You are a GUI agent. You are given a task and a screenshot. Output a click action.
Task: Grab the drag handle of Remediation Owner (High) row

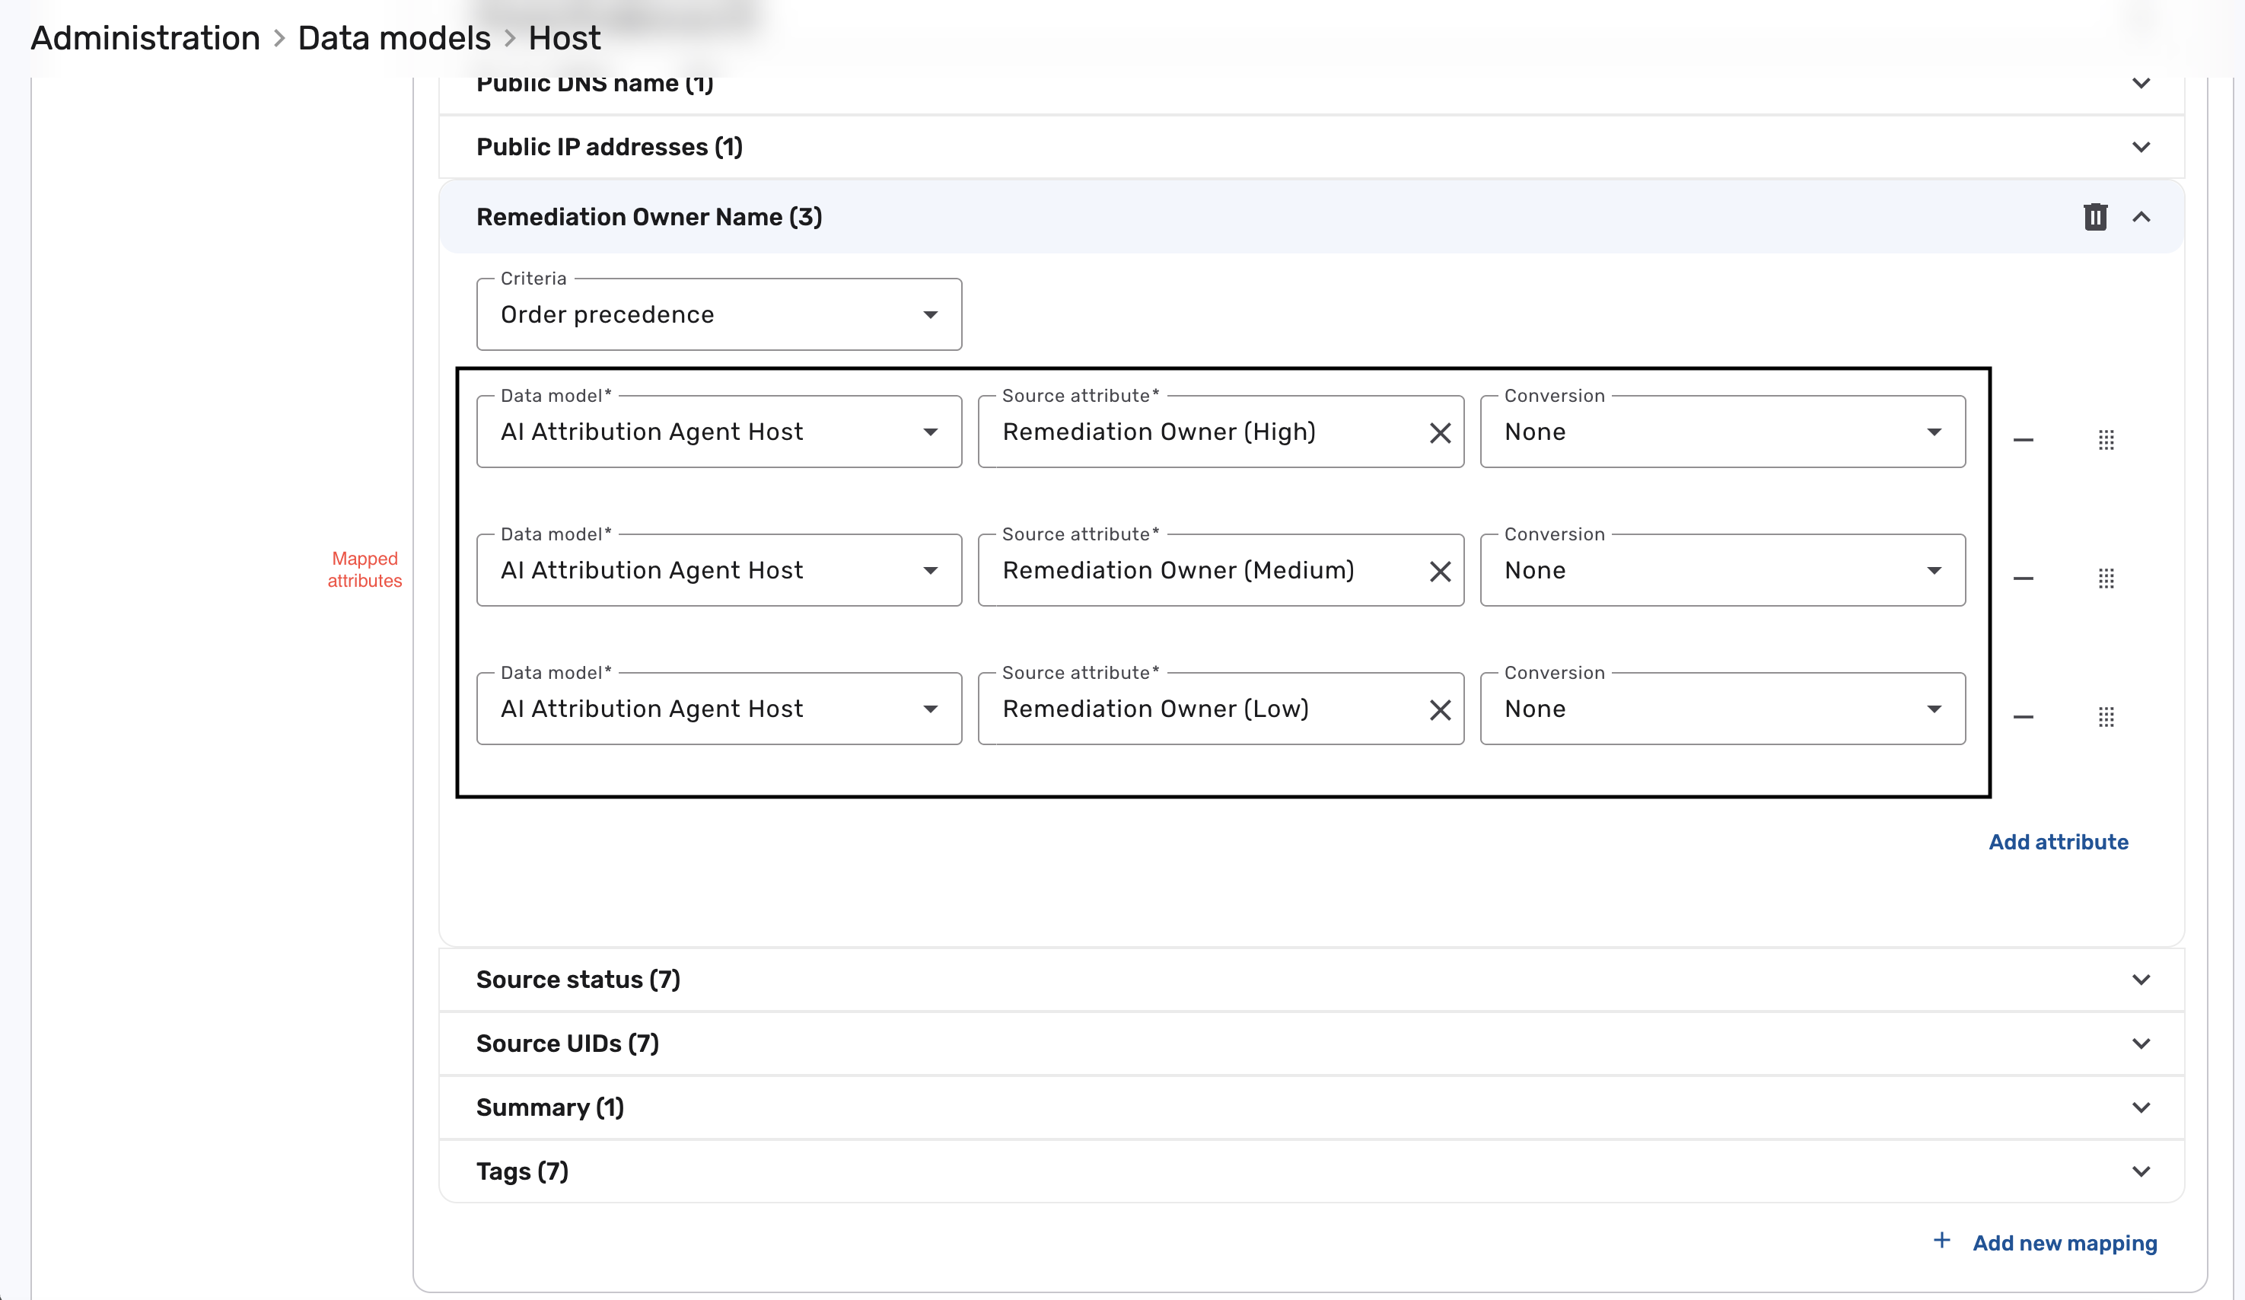coord(2106,440)
